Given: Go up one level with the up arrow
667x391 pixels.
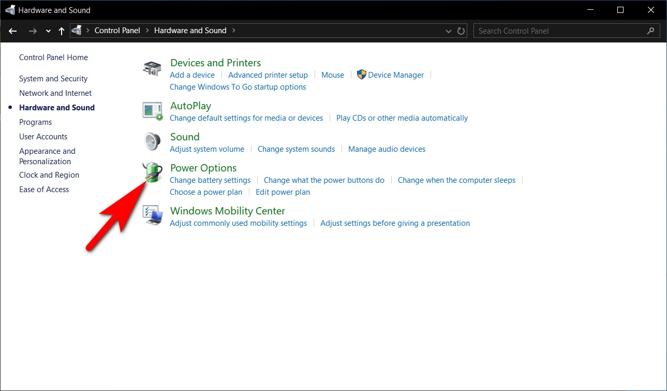Looking at the screenshot, I should click(x=62, y=31).
